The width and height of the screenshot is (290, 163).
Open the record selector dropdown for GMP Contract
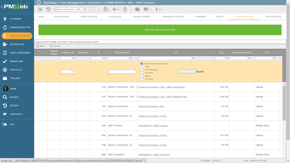tap(94, 9)
